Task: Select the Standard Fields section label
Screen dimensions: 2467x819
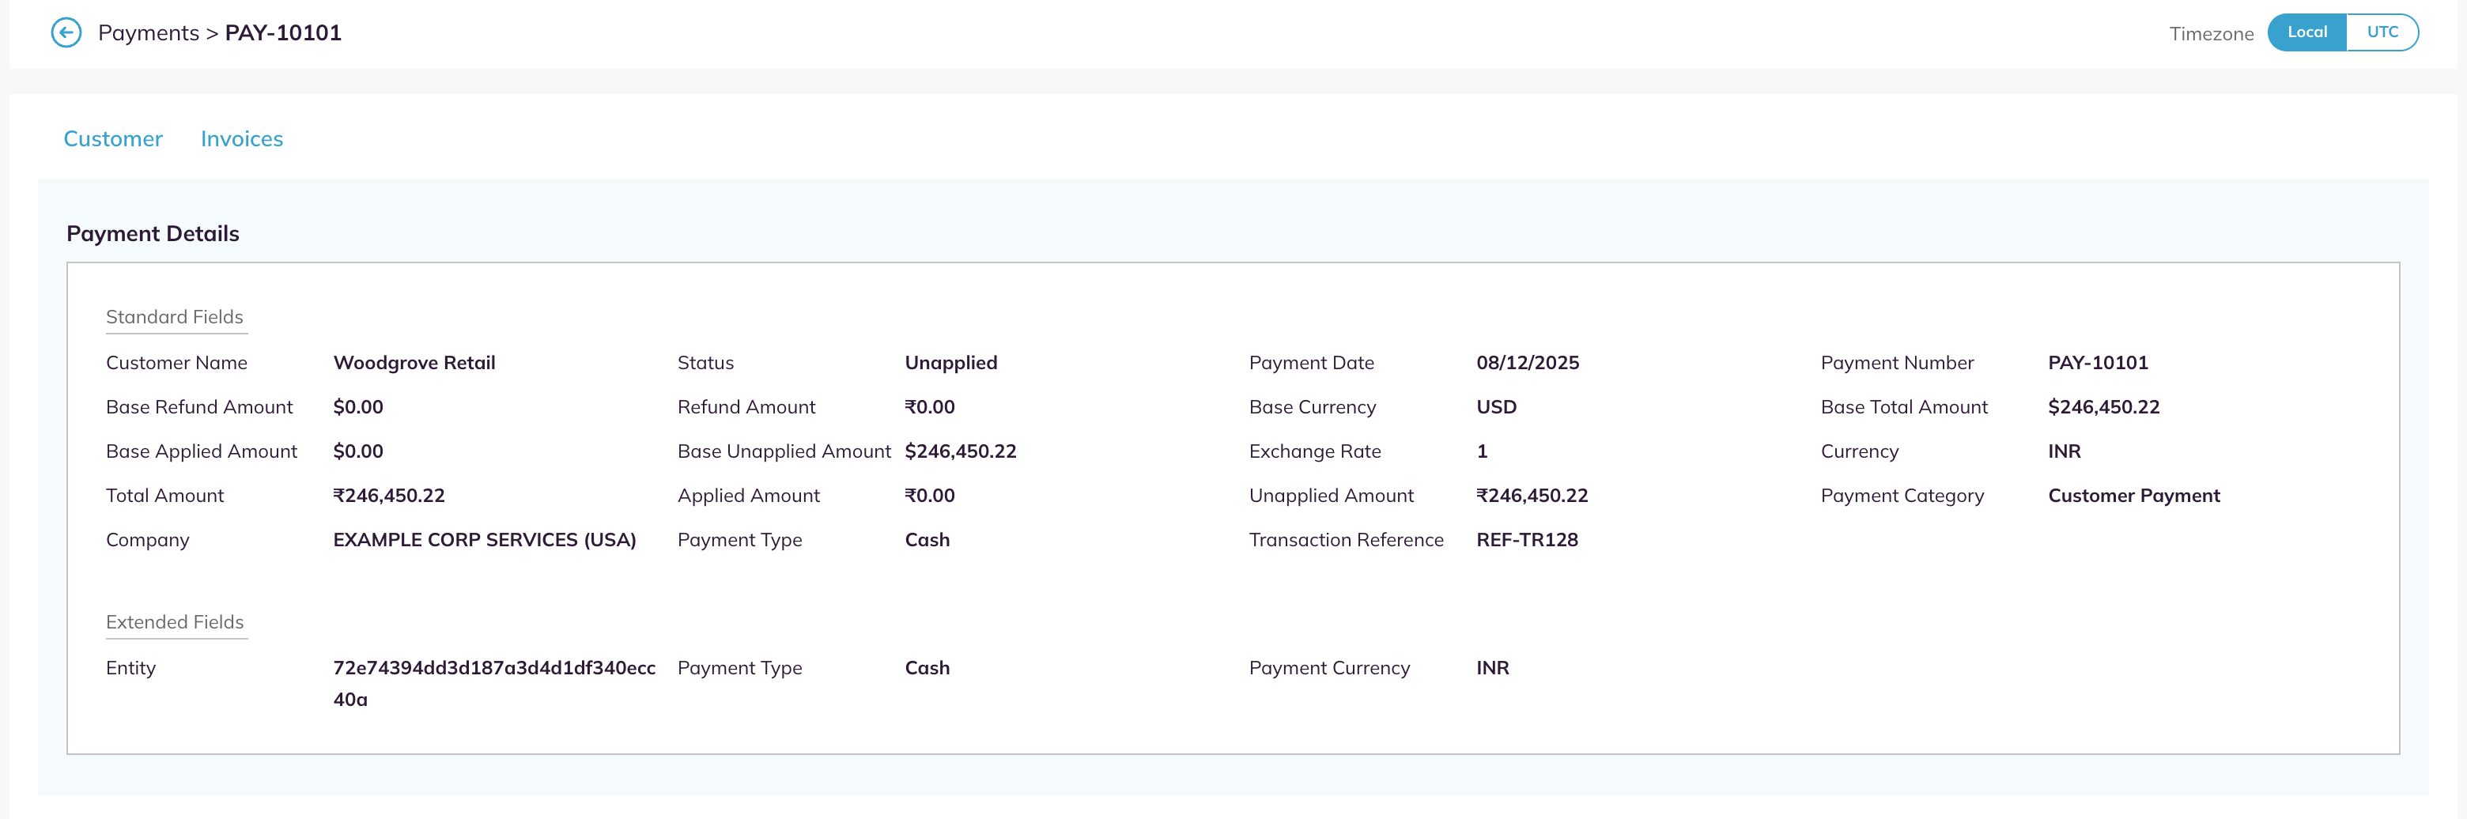Action: point(174,317)
